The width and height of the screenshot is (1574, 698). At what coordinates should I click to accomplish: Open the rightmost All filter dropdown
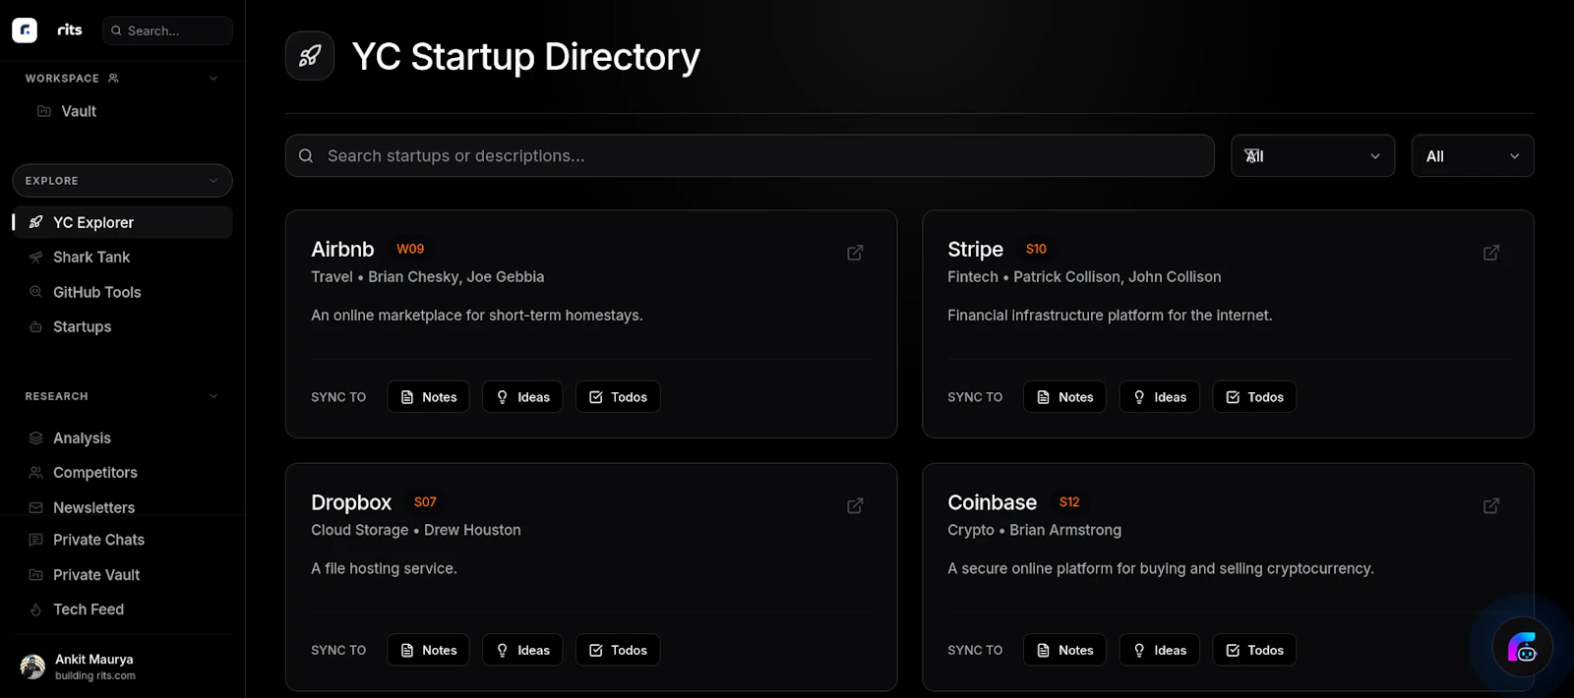click(x=1473, y=155)
